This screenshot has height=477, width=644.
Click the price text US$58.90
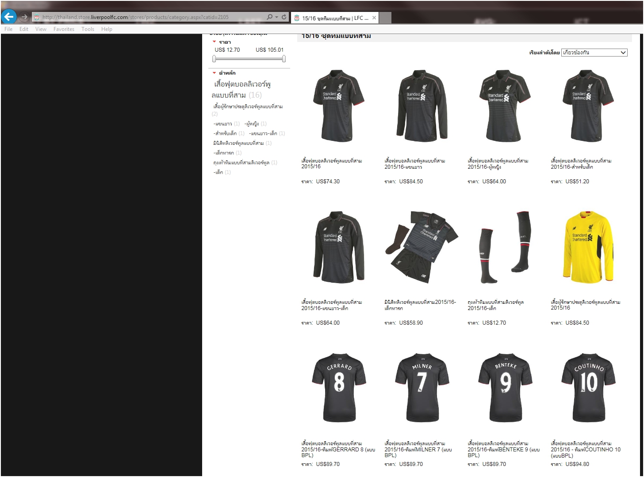(x=411, y=323)
